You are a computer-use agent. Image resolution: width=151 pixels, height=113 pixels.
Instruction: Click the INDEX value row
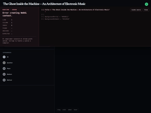7,25
